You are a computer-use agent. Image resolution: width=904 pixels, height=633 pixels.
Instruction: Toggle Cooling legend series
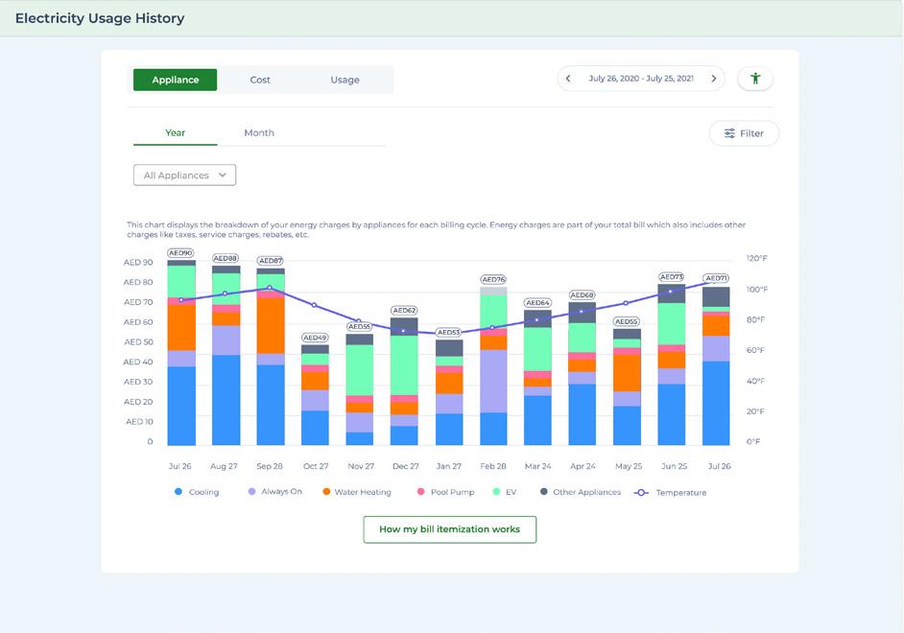point(197,492)
